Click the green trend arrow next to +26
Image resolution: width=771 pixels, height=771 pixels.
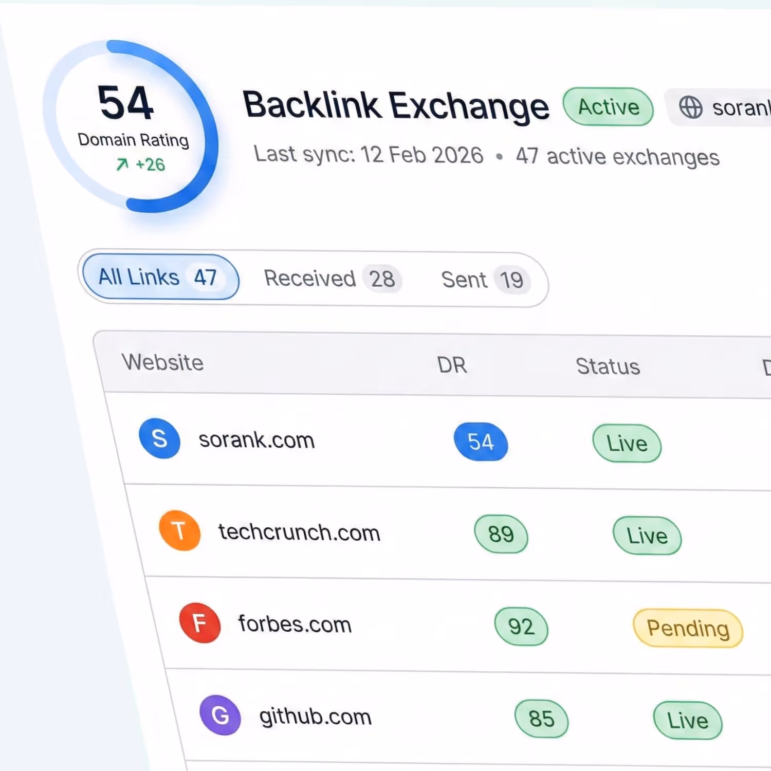coord(122,164)
